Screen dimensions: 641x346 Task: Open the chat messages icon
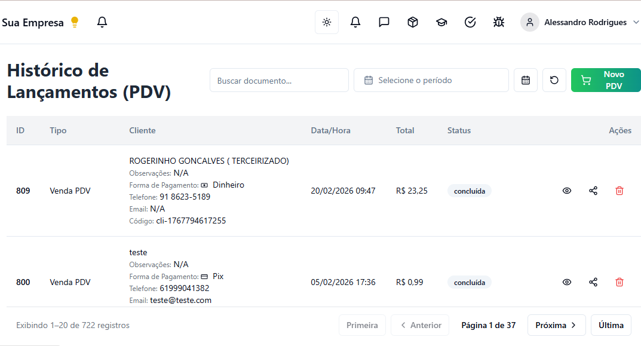tap(384, 22)
